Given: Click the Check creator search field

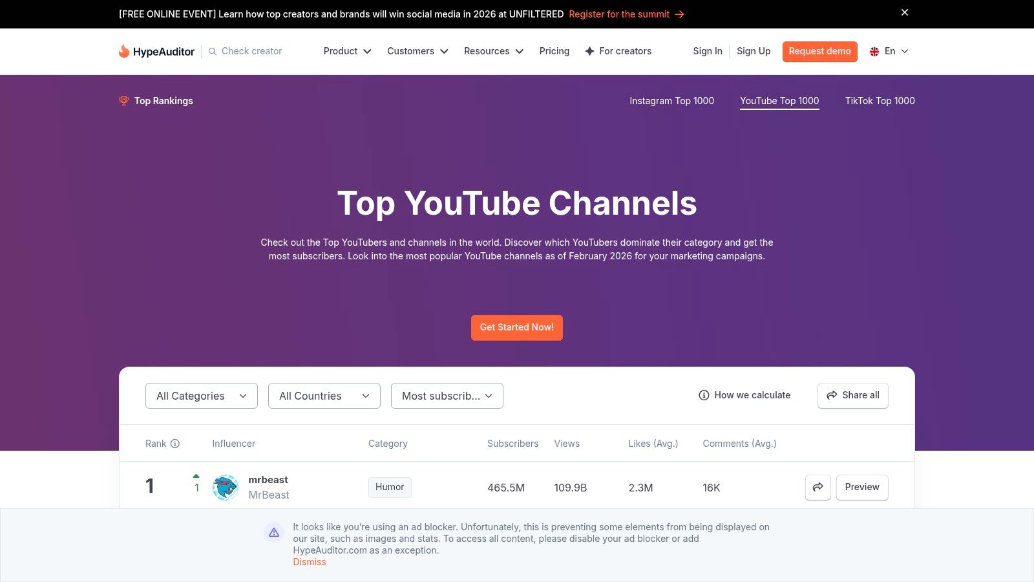Looking at the screenshot, I should (252, 51).
